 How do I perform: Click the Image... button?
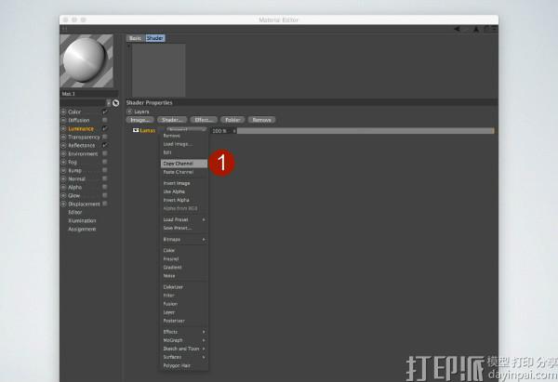[140, 120]
